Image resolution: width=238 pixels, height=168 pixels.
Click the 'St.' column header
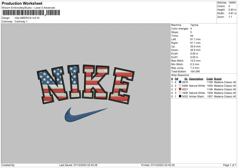(x=186, y=79)
